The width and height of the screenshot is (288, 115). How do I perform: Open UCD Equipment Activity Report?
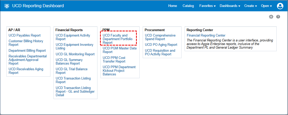point(73,37)
